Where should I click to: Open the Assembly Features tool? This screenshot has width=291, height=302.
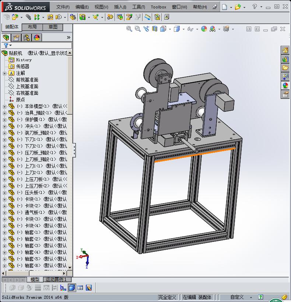coord(83,17)
